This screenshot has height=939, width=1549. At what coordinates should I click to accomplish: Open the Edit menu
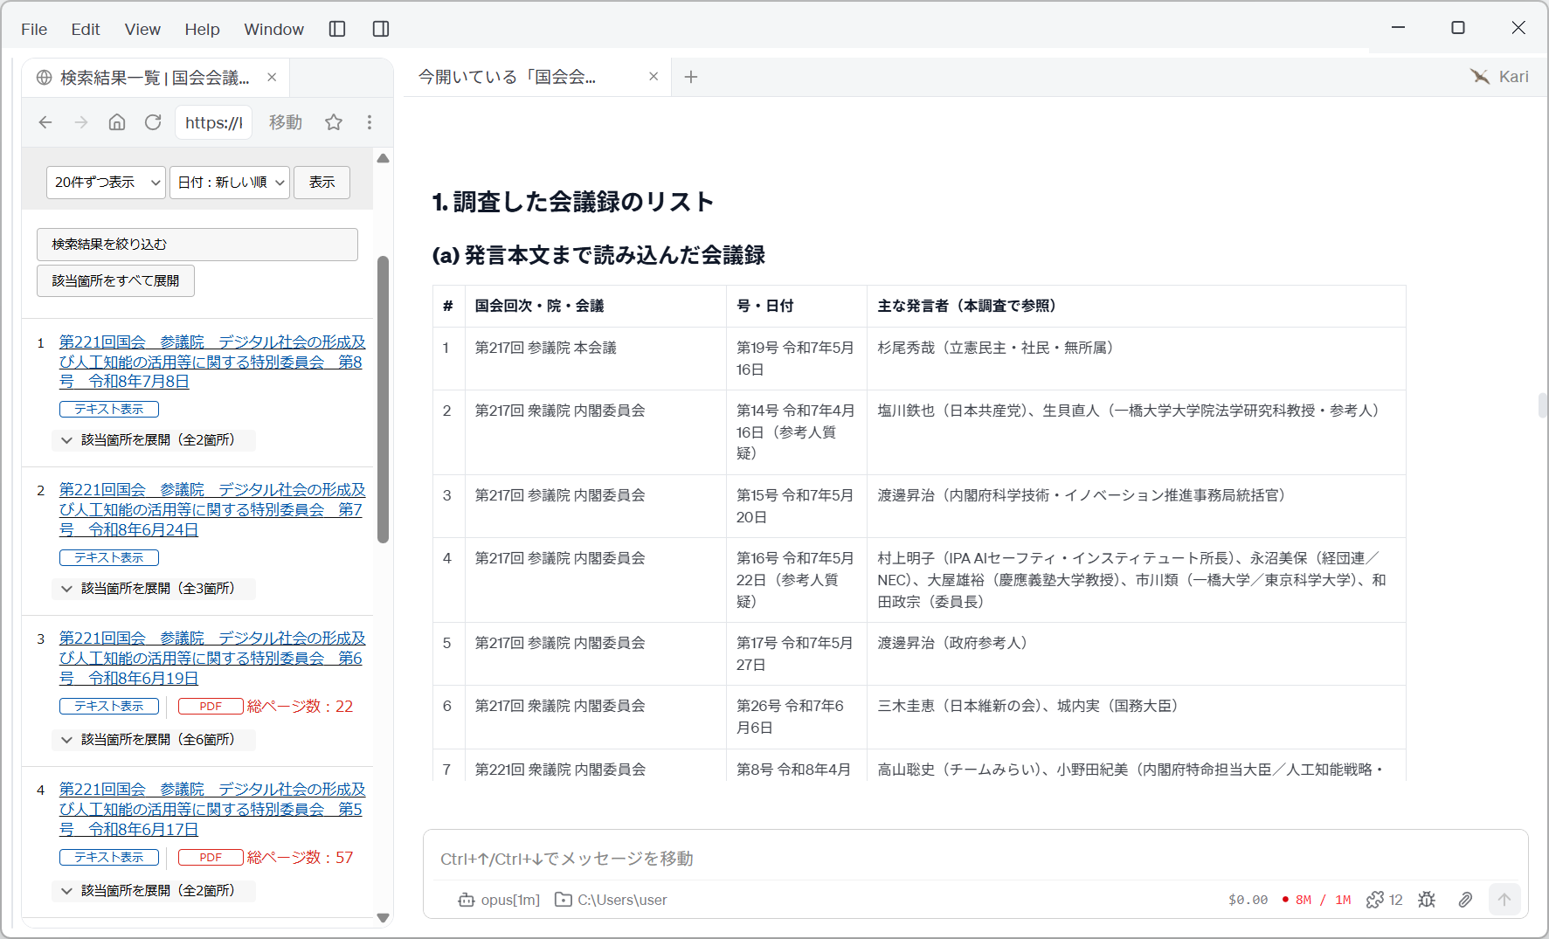[86, 30]
